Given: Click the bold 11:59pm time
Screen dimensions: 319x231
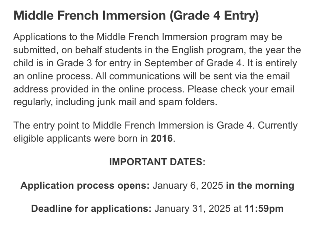Looking at the screenshot, I should click(x=264, y=209).
